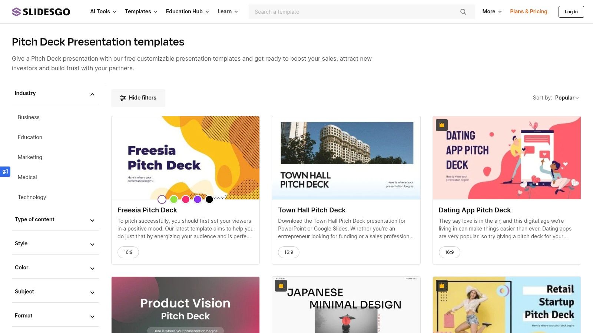Image resolution: width=593 pixels, height=333 pixels.
Task: Click crown badge on Retail Startup template
Action: pyautogui.click(x=442, y=286)
